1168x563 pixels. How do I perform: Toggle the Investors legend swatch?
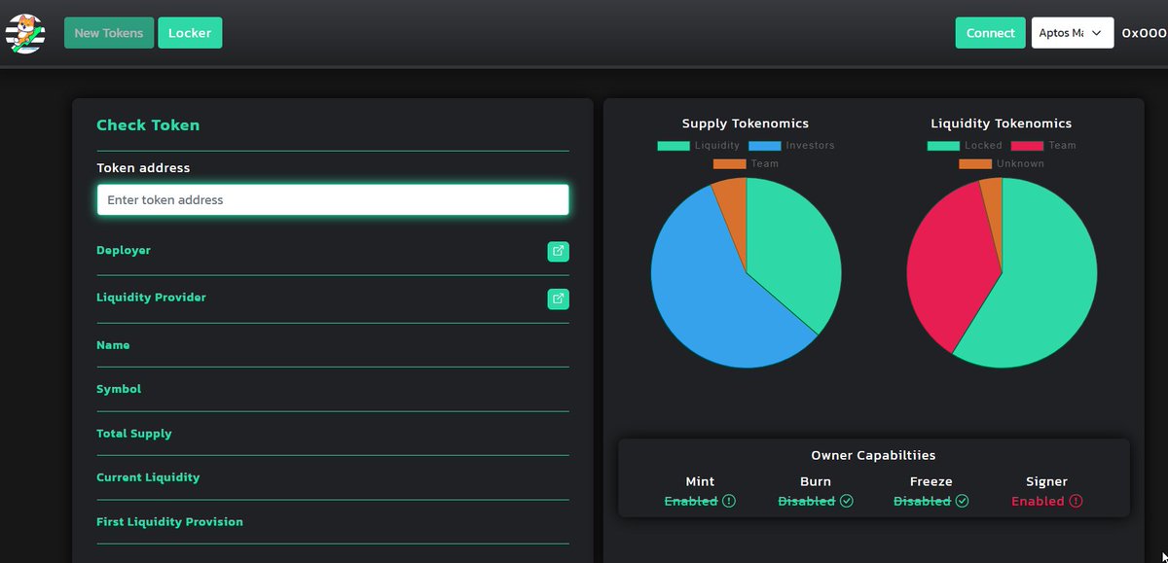point(765,146)
